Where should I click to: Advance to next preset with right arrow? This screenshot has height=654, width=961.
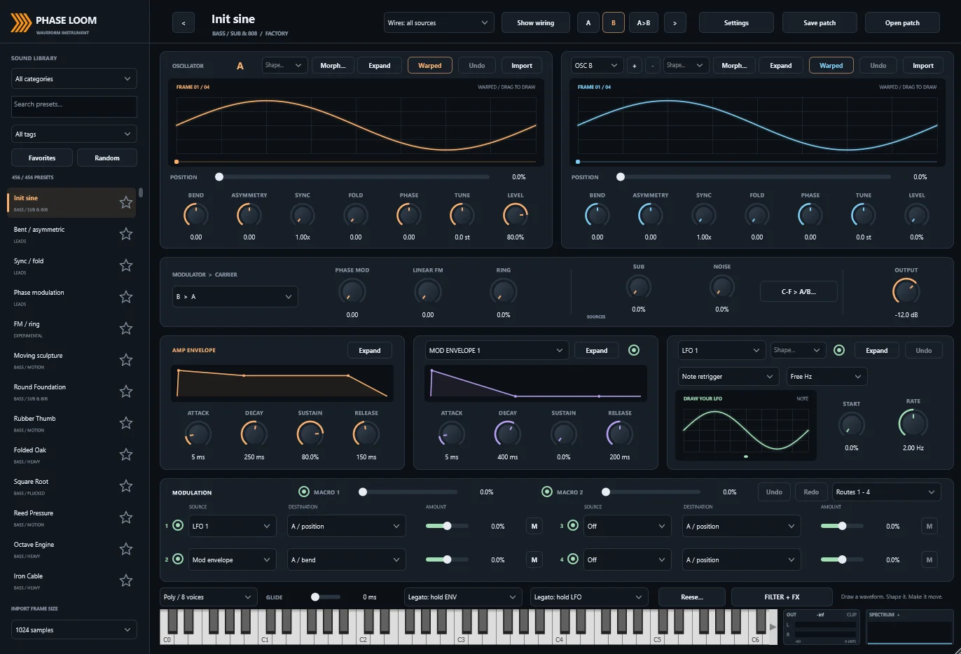click(675, 23)
